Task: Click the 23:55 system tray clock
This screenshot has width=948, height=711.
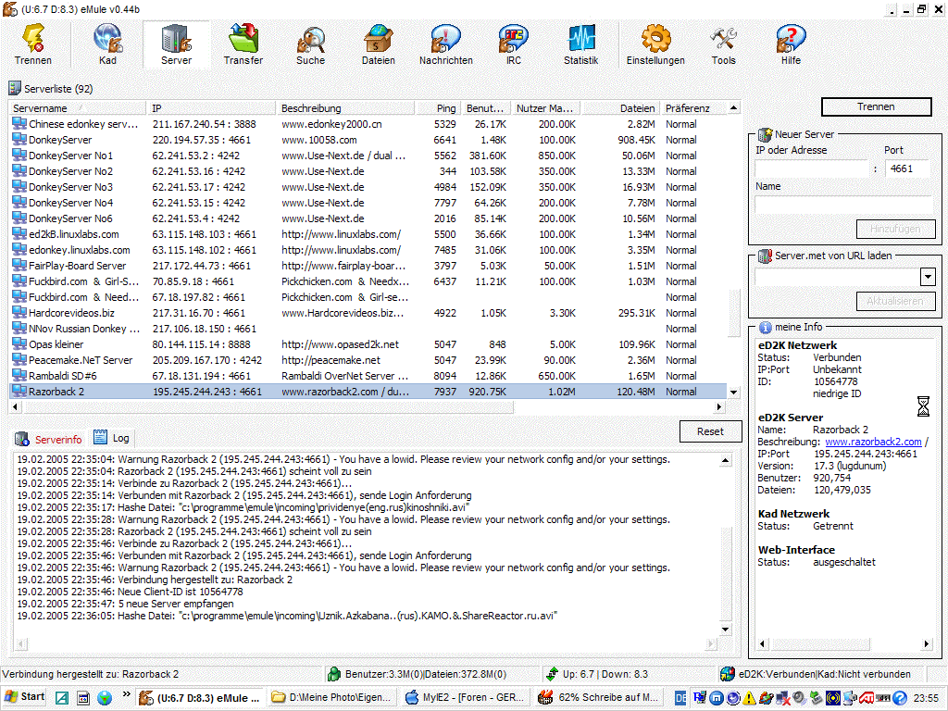Action: (x=926, y=698)
